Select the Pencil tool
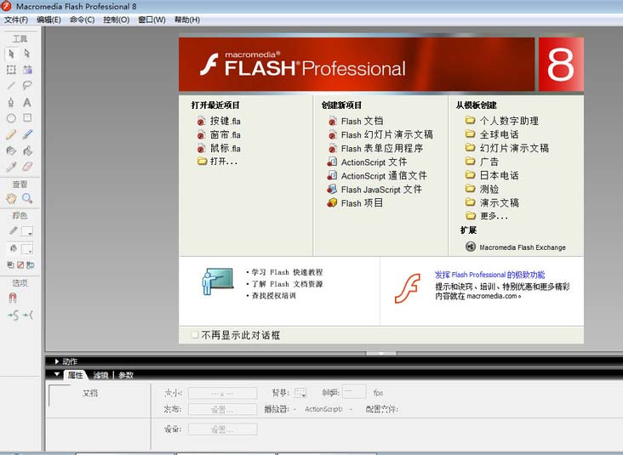Image resolution: width=623 pixels, height=455 pixels. [11, 134]
